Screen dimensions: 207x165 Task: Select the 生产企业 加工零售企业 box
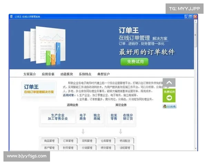(x=58, y=117)
